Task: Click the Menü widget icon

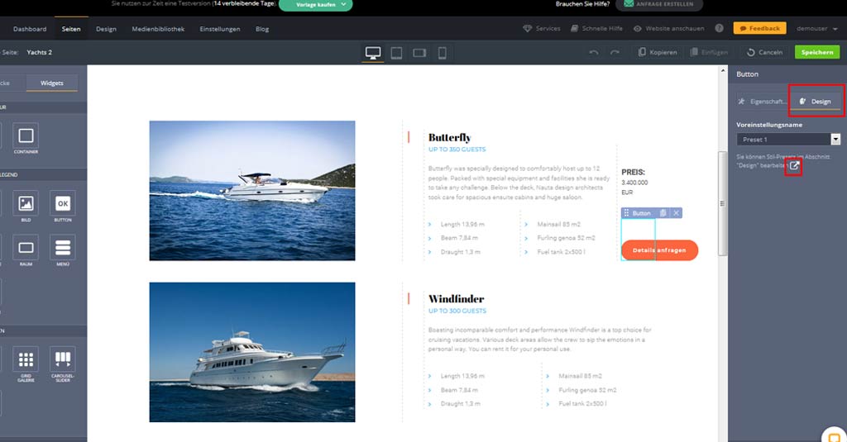Action: [x=62, y=248]
